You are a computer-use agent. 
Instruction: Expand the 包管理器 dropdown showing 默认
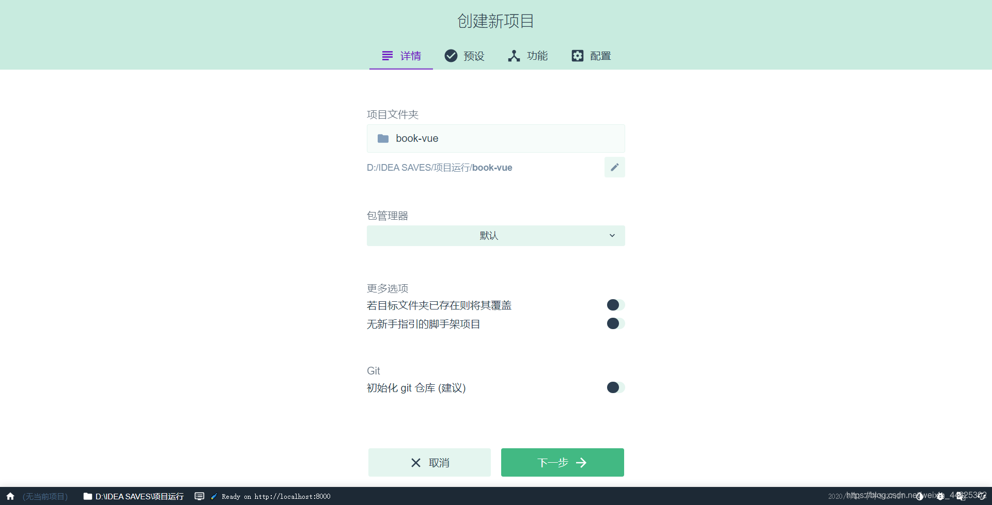496,236
